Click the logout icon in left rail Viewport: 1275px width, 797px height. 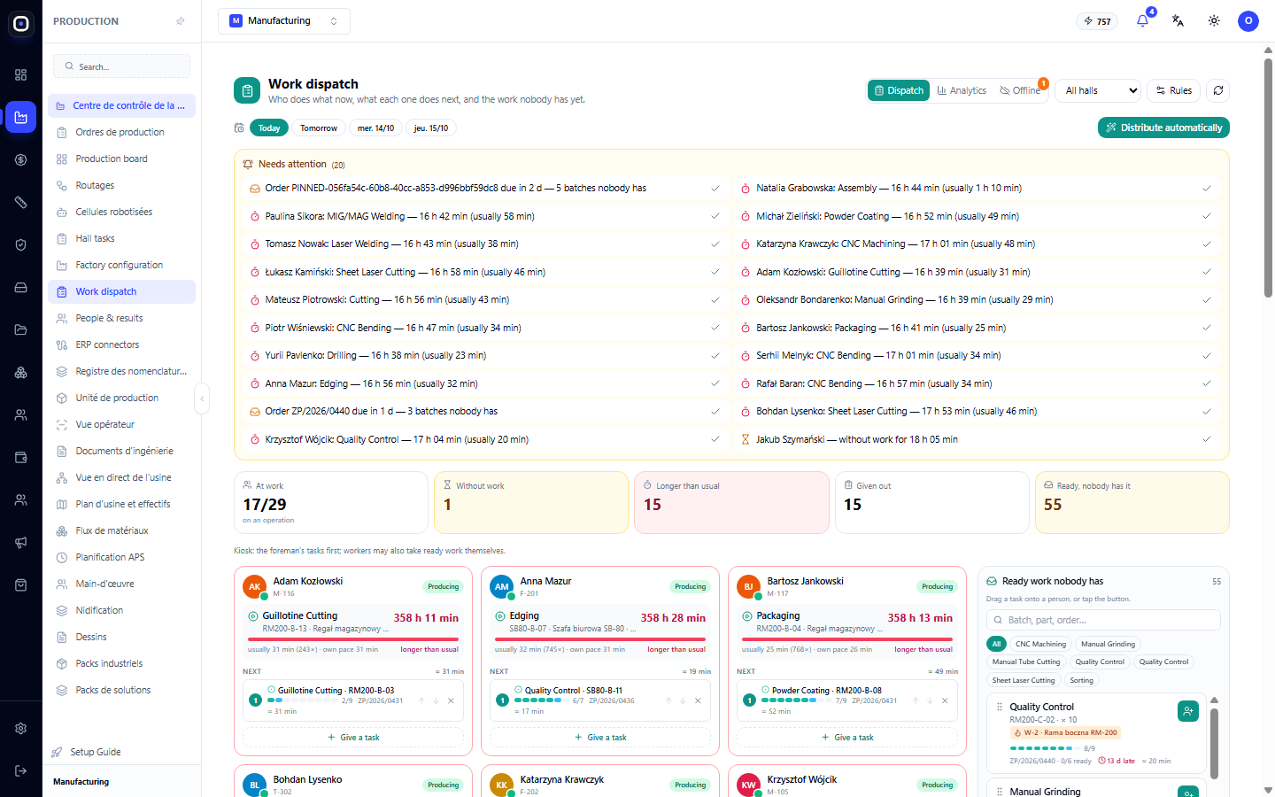coord(20,771)
